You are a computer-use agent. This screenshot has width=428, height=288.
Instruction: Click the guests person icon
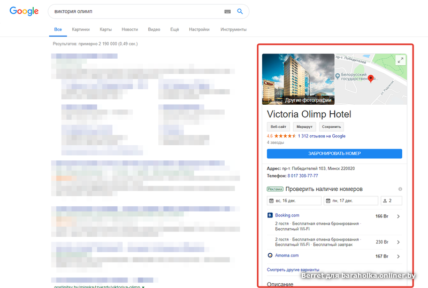[x=385, y=201]
